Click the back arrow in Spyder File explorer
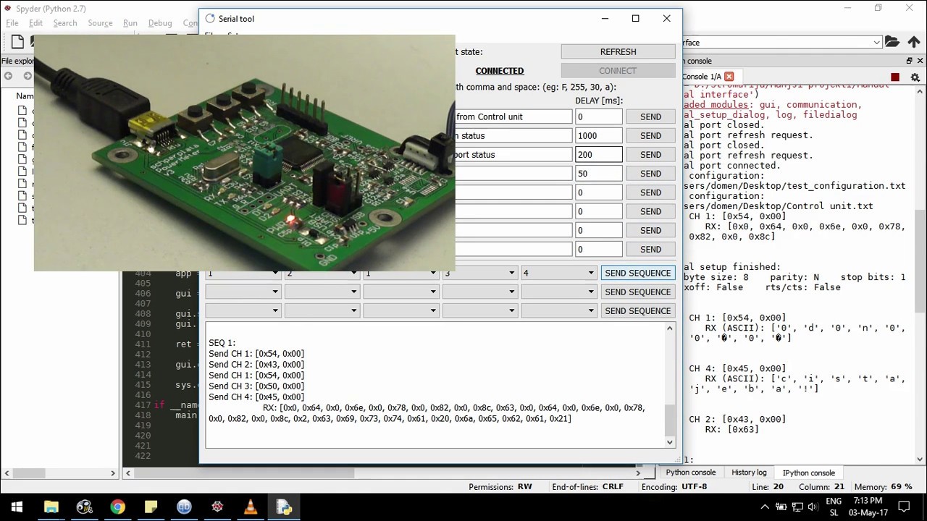Screen dimensions: 927x521 coord(9,76)
